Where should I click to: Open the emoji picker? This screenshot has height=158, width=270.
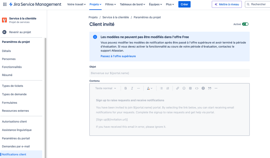(184, 88)
